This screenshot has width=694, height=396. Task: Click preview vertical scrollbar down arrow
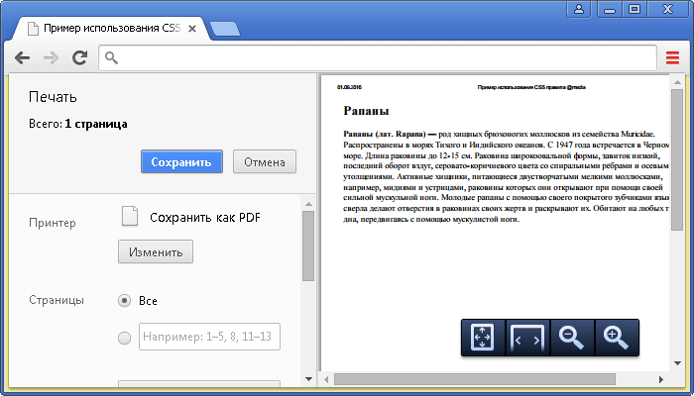677,363
